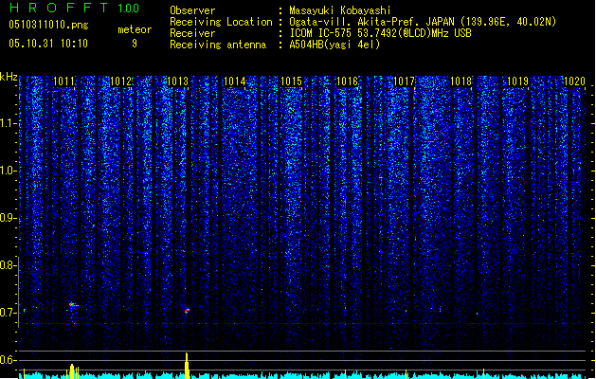The height and width of the screenshot is (379, 596).
Task: Select the A504HB(yagi 4el) antenna text
Action: click(334, 45)
